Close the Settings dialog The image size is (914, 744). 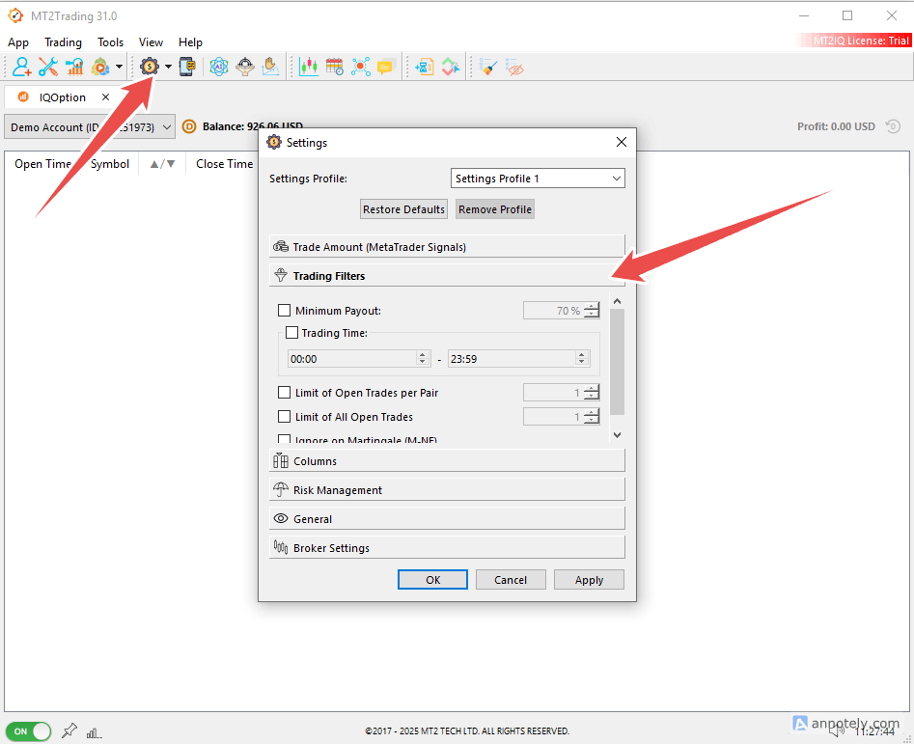(622, 142)
